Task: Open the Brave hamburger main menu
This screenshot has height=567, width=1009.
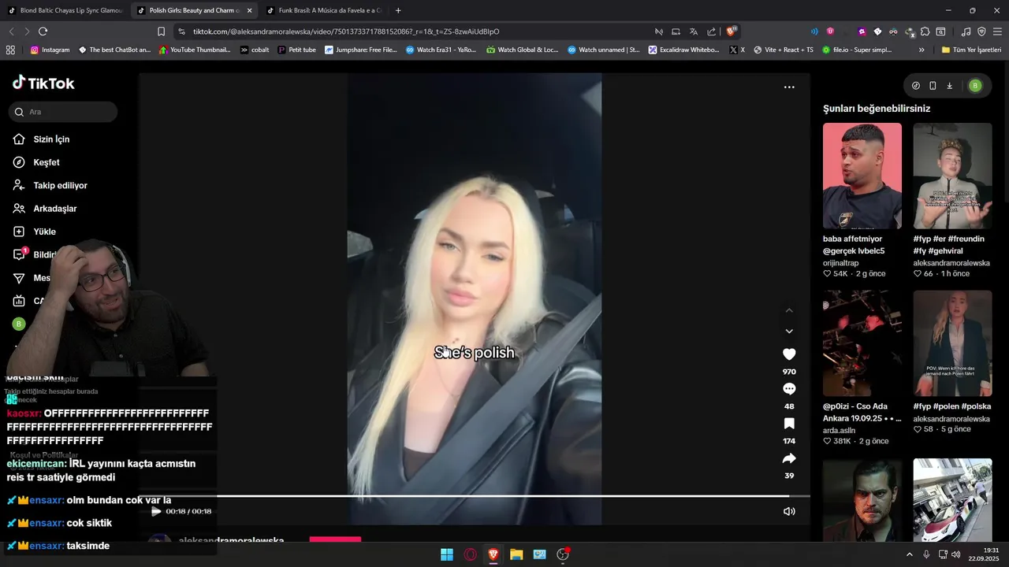Action: coord(997,31)
